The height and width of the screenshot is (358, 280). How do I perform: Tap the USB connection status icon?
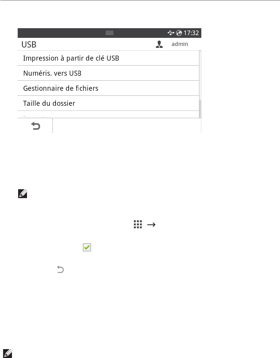pos(171,33)
